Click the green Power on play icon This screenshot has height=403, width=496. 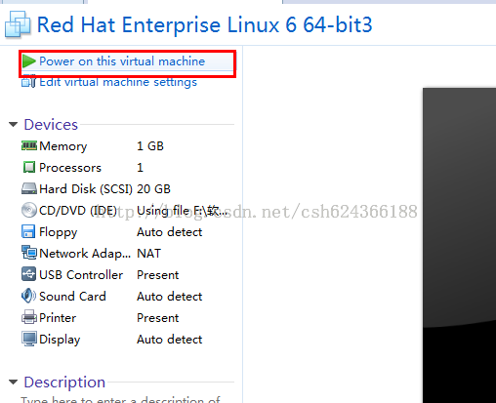click(29, 61)
